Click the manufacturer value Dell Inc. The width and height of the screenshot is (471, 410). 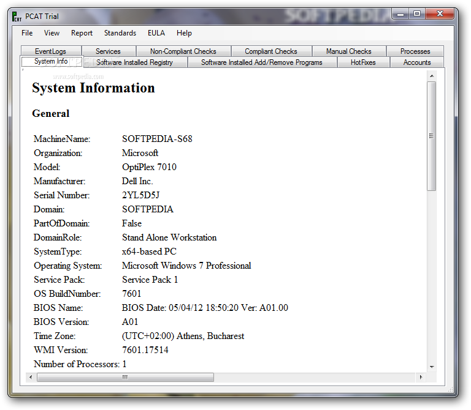pyautogui.click(x=137, y=181)
